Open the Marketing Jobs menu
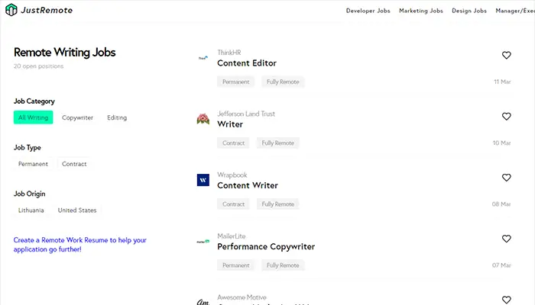535x305 pixels. point(420,11)
